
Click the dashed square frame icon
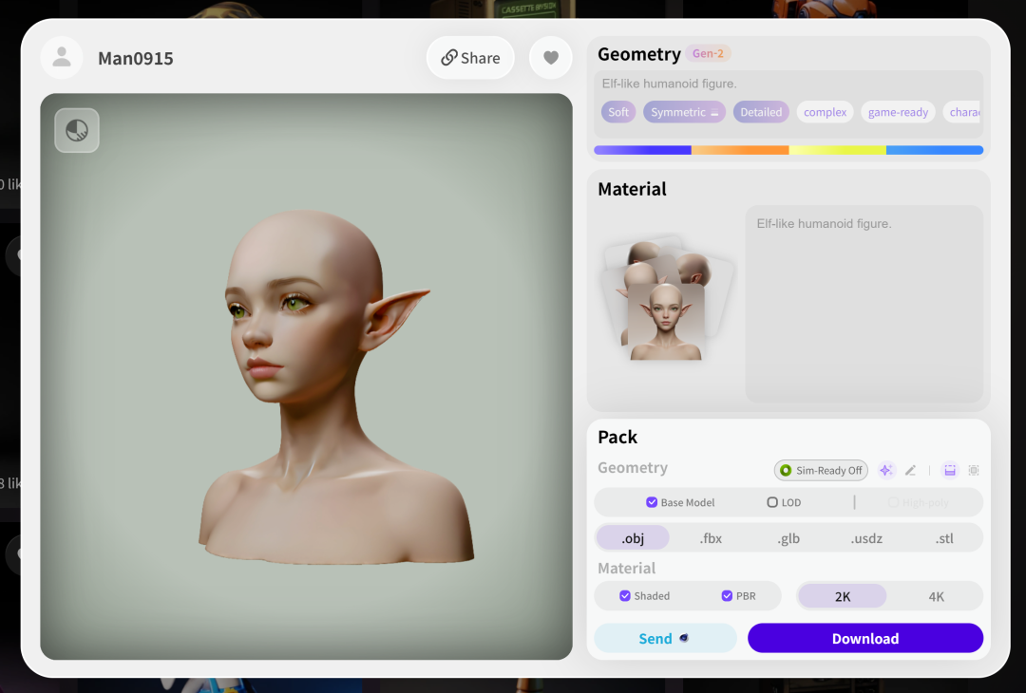click(974, 470)
